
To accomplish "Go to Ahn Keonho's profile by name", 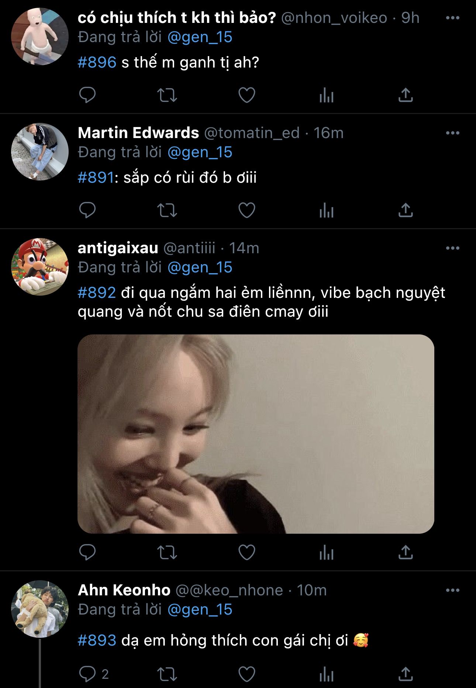I will pyautogui.click(x=124, y=590).
